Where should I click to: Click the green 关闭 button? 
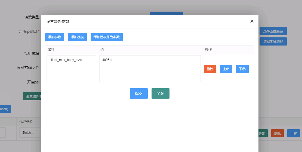pyautogui.click(x=160, y=93)
